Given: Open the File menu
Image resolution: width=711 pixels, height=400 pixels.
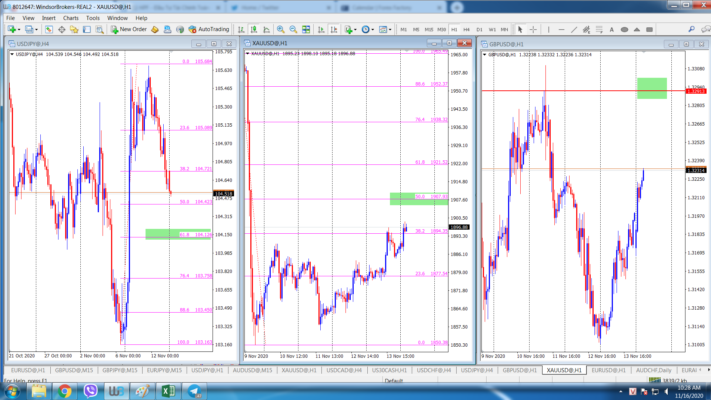Looking at the screenshot, I should pos(11,18).
